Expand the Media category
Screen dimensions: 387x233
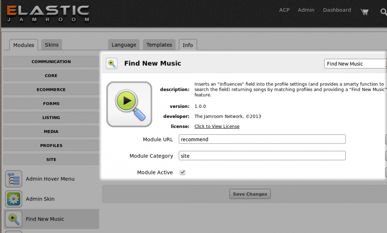point(51,131)
